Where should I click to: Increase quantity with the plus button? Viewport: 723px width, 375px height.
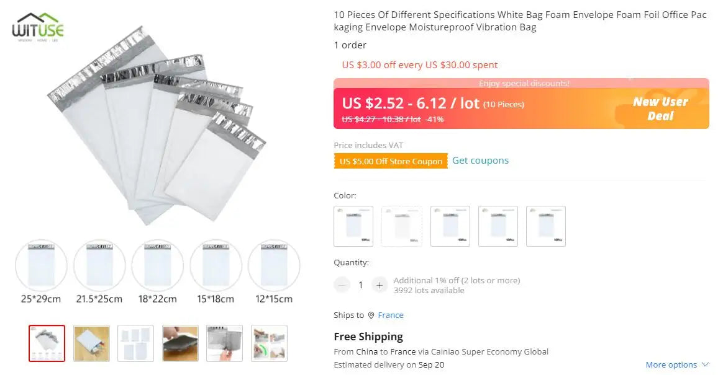[380, 285]
